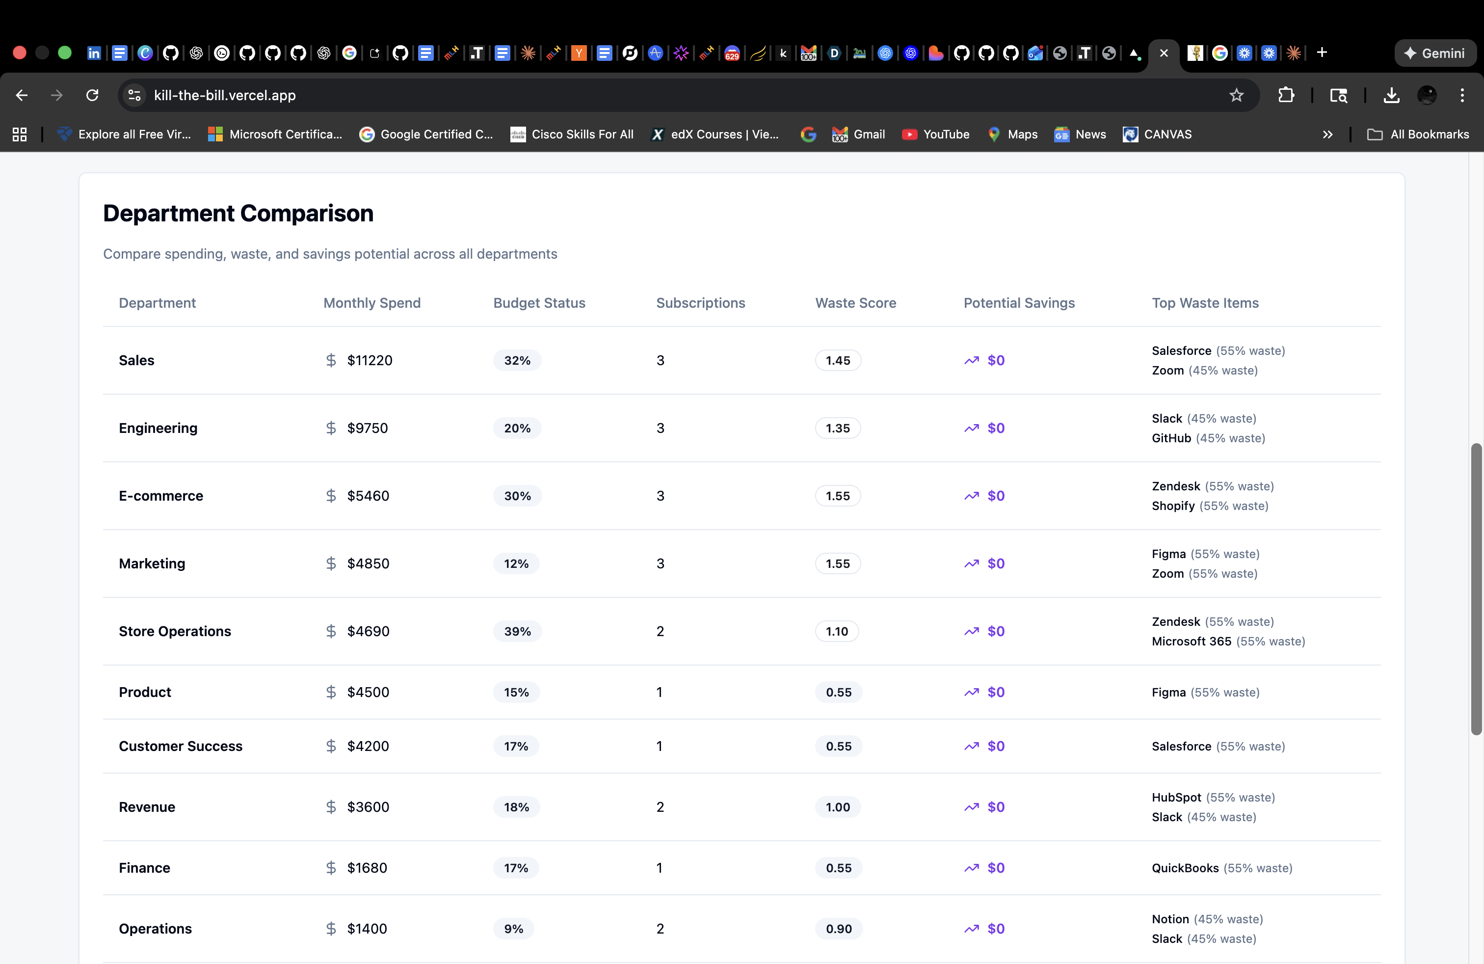Expand hidden bookmarks chevron

click(x=1327, y=134)
